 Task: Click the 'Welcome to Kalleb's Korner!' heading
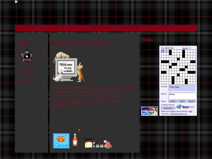[81, 42]
